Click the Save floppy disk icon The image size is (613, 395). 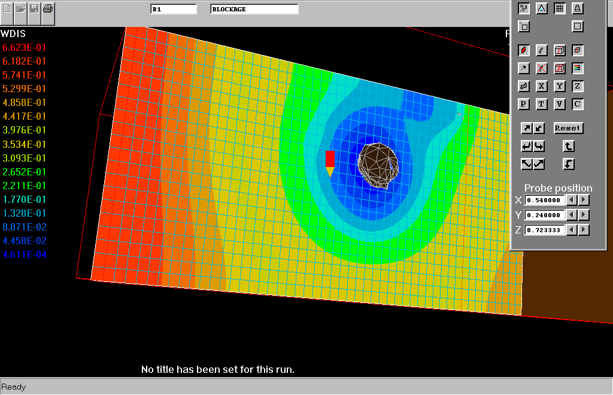click(35, 9)
